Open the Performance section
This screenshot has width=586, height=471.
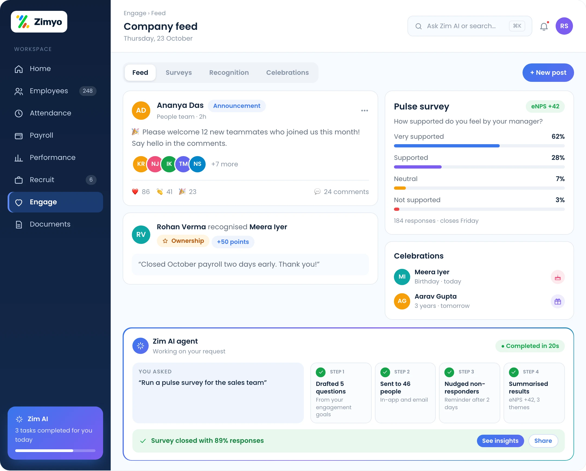(x=55, y=158)
